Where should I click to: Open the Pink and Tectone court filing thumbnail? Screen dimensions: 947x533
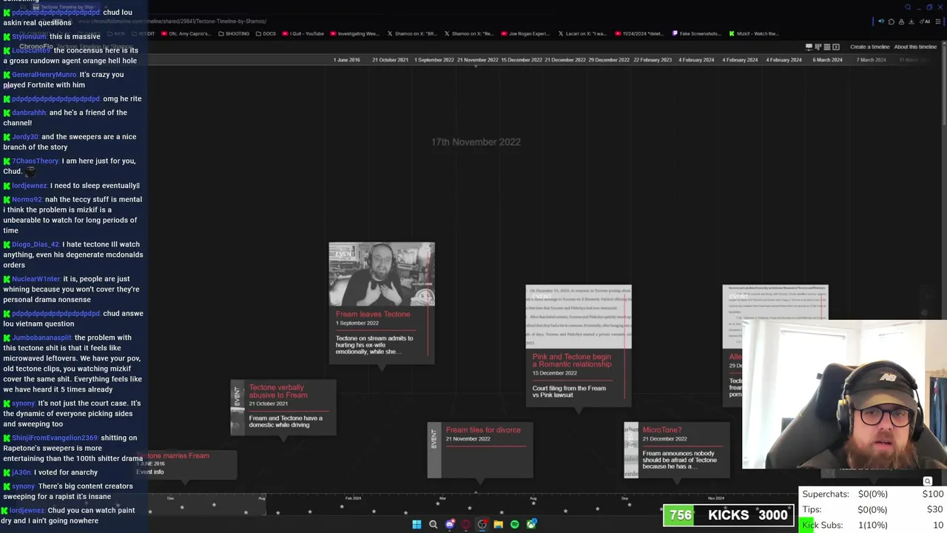pyautogui.click(x=579, y=316)
